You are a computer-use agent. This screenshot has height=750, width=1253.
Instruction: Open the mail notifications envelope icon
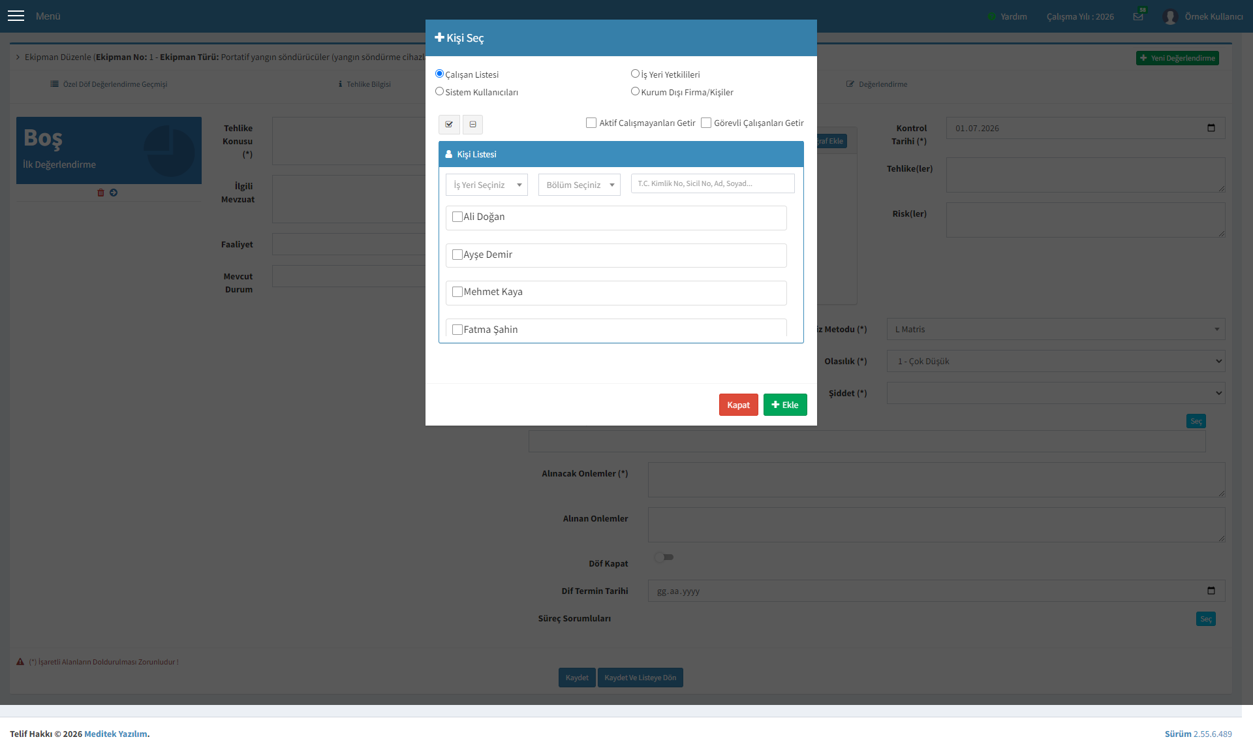click(1138, 16)
